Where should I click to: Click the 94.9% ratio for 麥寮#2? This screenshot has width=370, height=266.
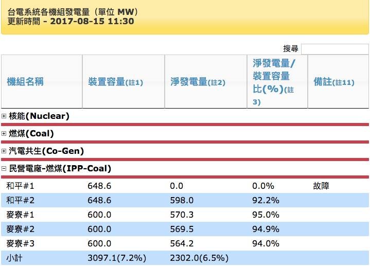[x=266, y=229]
